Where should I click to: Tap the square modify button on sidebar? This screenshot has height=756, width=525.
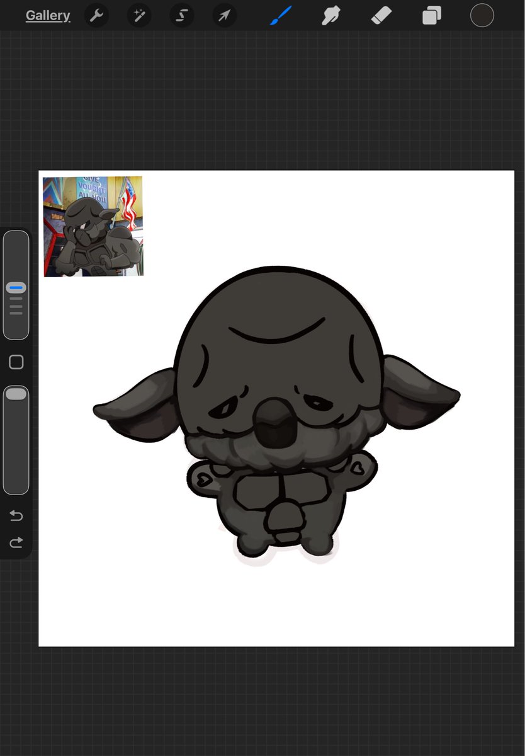coord(16,362)
